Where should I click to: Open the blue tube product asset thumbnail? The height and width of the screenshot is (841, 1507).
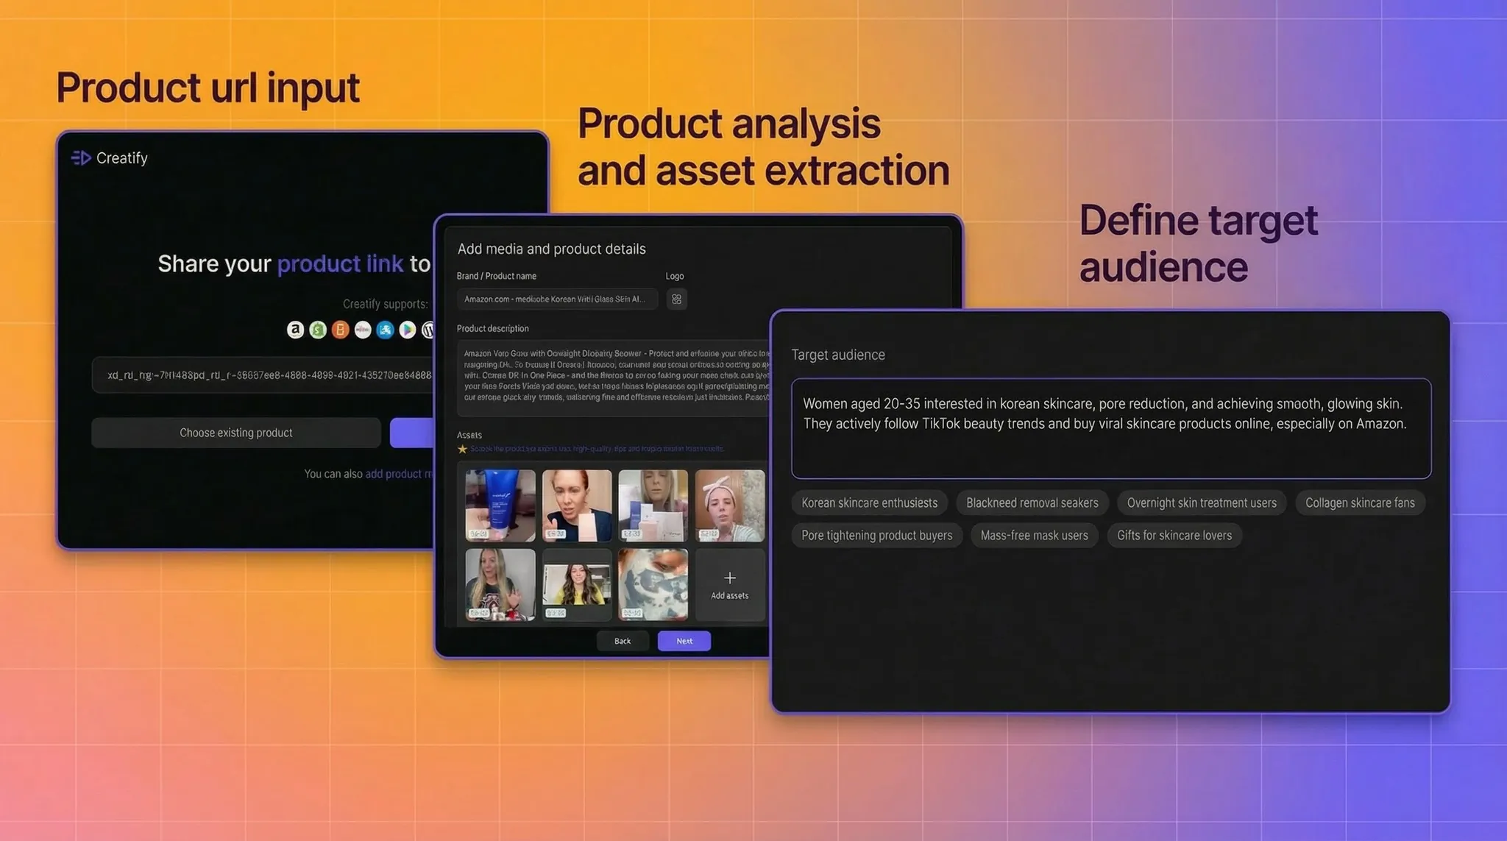pyautogui.click(x=500, y=505)
